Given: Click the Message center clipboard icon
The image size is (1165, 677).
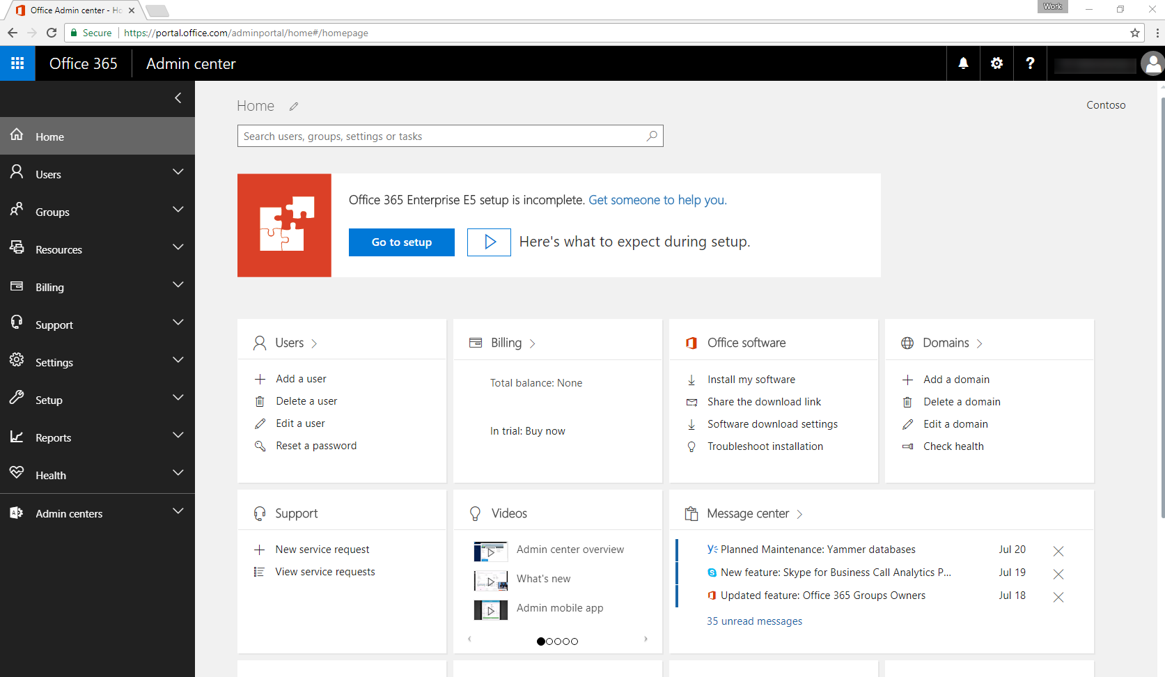Looking at the screenshot, I should click(x=691, y=514).
